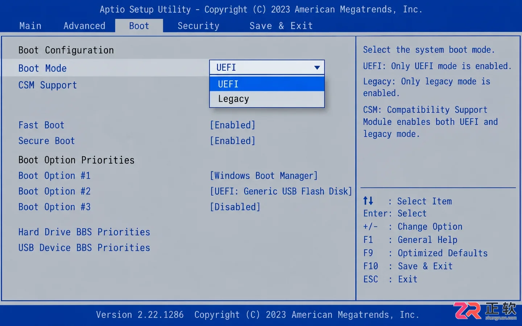Open Boot Option #1 Windows Boot Manager
This screenshot has height=326, width=522.
264,176
